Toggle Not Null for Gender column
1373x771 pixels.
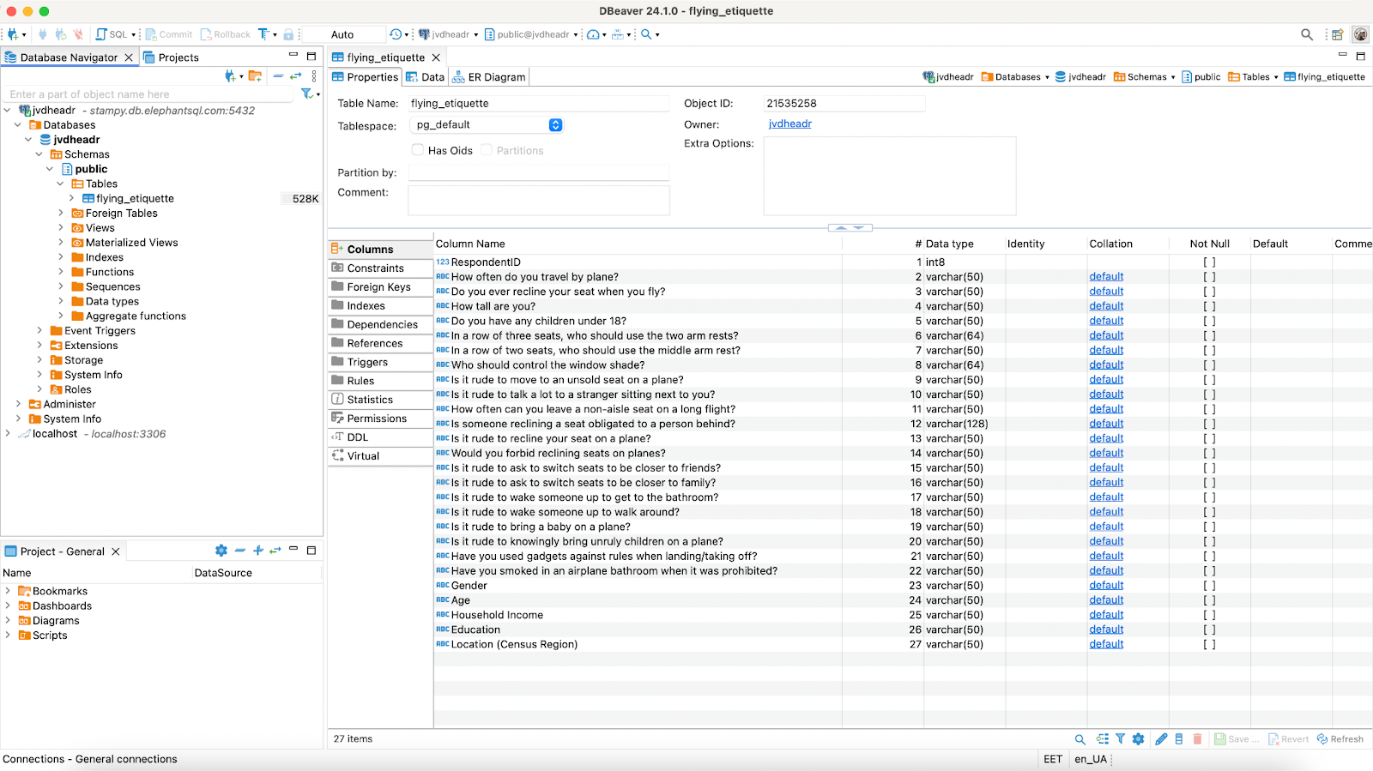click(1209, 586)
